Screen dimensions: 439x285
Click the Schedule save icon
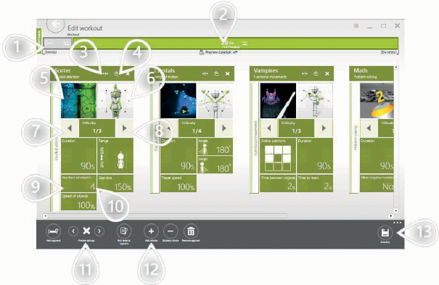click(x=385, y=233)
